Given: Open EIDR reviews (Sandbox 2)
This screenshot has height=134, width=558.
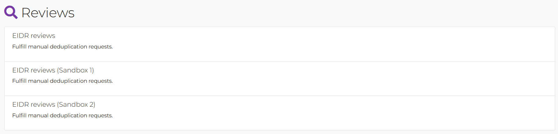Looking at the screenshot, I should tap(54, 105).
